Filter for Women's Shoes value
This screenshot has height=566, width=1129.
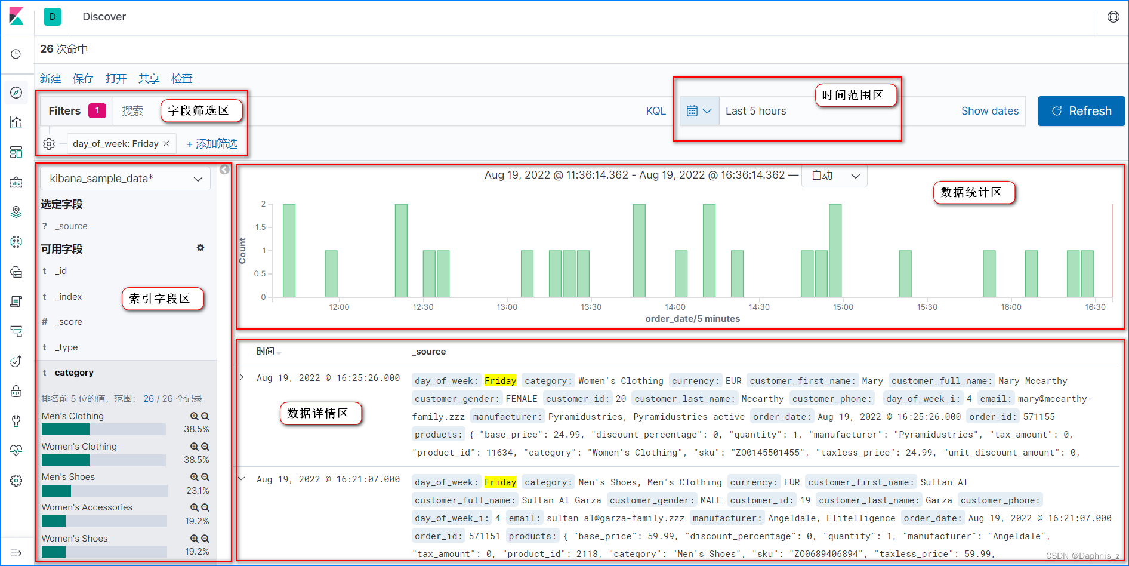point(195,539)
